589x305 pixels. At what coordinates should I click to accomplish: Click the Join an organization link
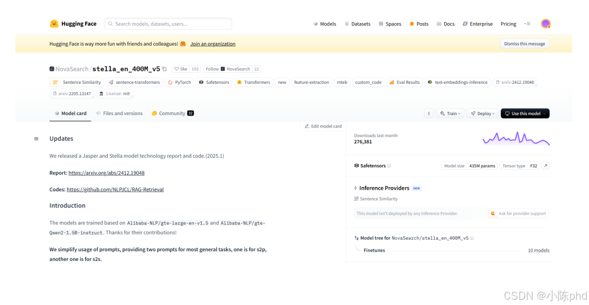(213, 44)
